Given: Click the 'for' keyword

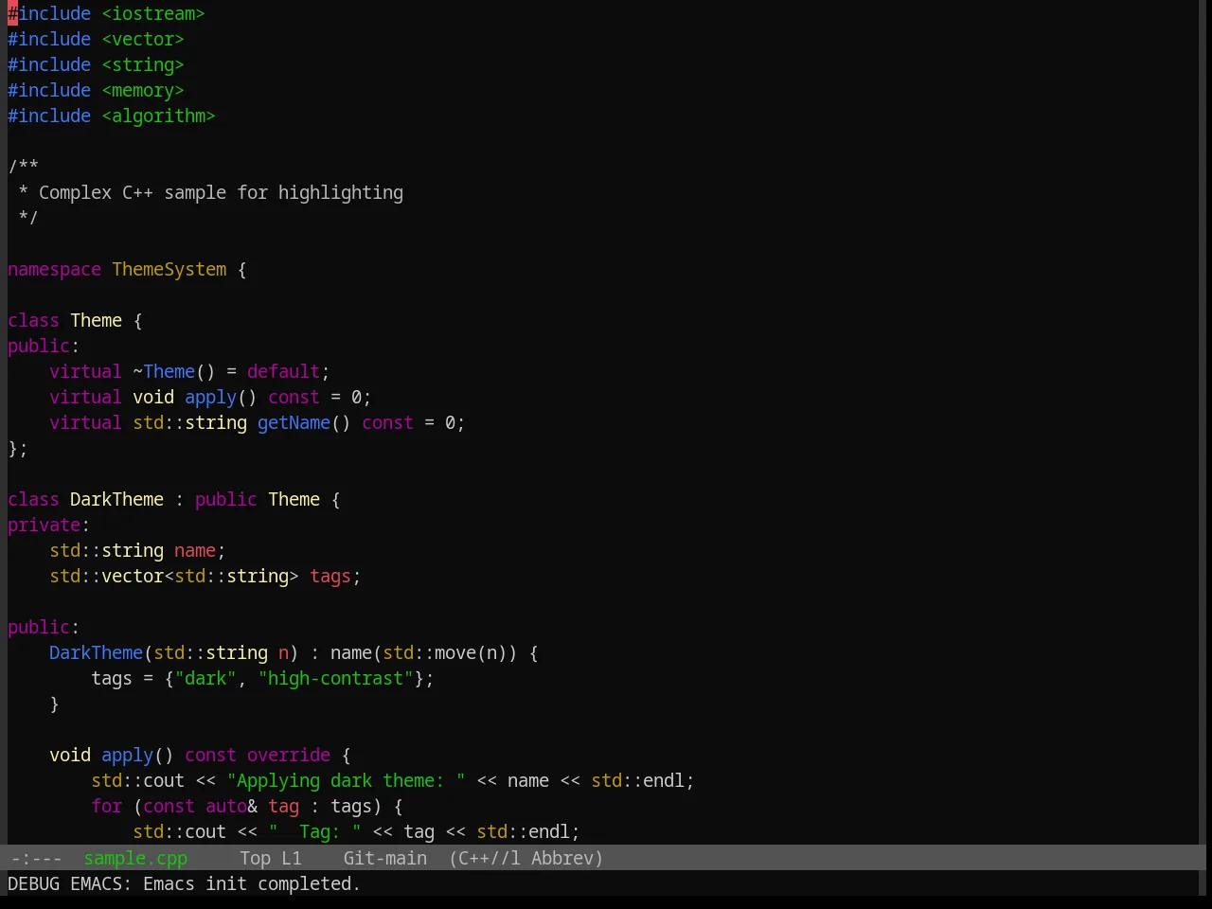Looking at the screenshot, I should coord(107,806).
